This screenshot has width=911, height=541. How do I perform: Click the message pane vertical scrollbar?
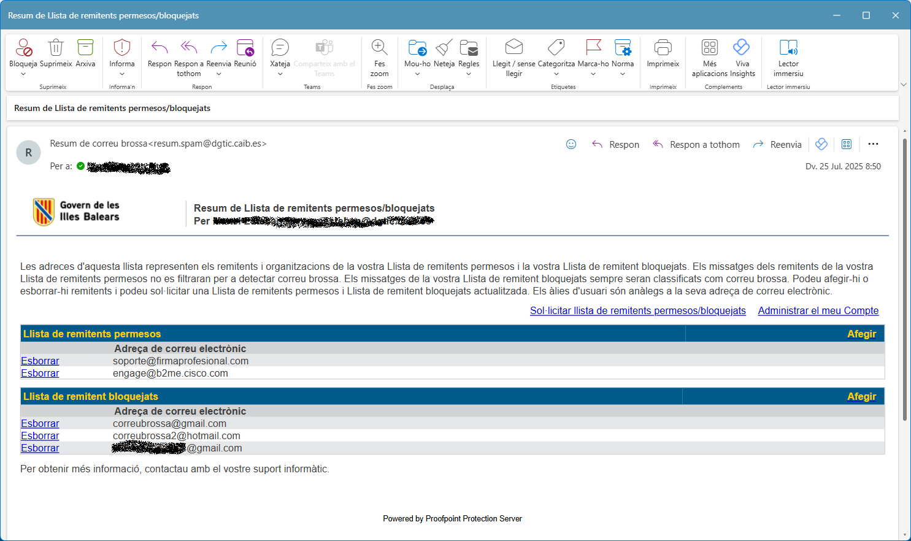pos(904,279)
